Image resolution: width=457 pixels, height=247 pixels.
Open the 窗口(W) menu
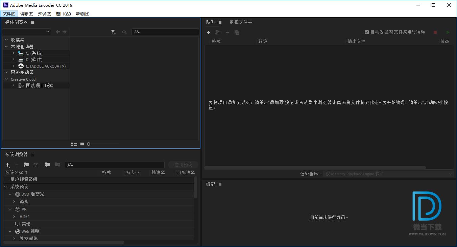tap(64, 14)
